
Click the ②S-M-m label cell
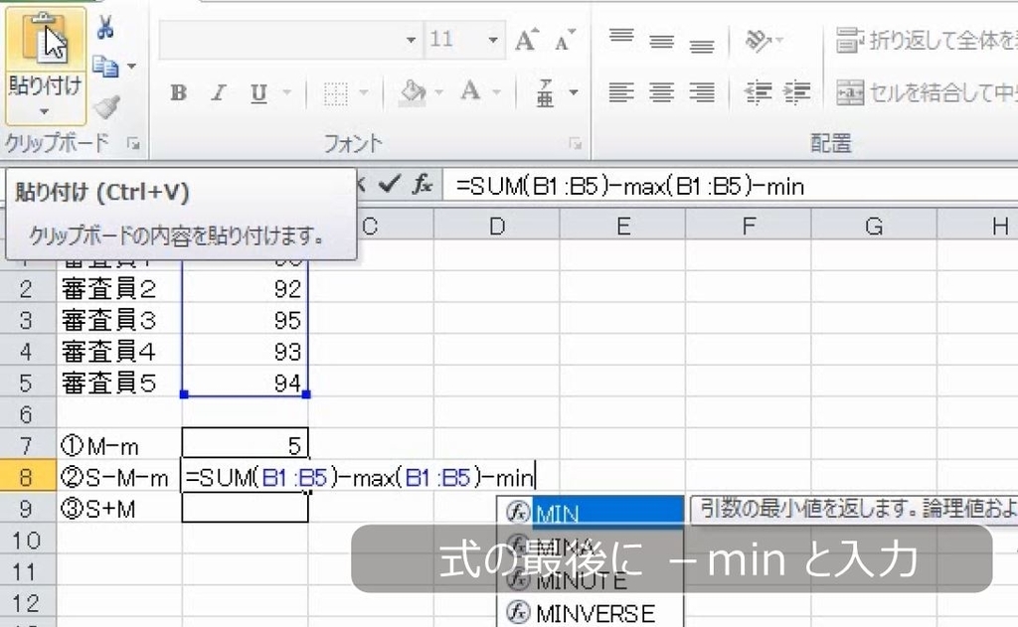click(119, 477)
